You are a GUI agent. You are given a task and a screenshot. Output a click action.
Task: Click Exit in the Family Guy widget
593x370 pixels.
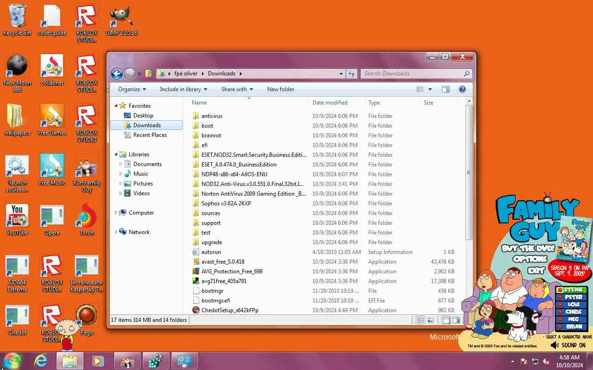tap(536, 270)
